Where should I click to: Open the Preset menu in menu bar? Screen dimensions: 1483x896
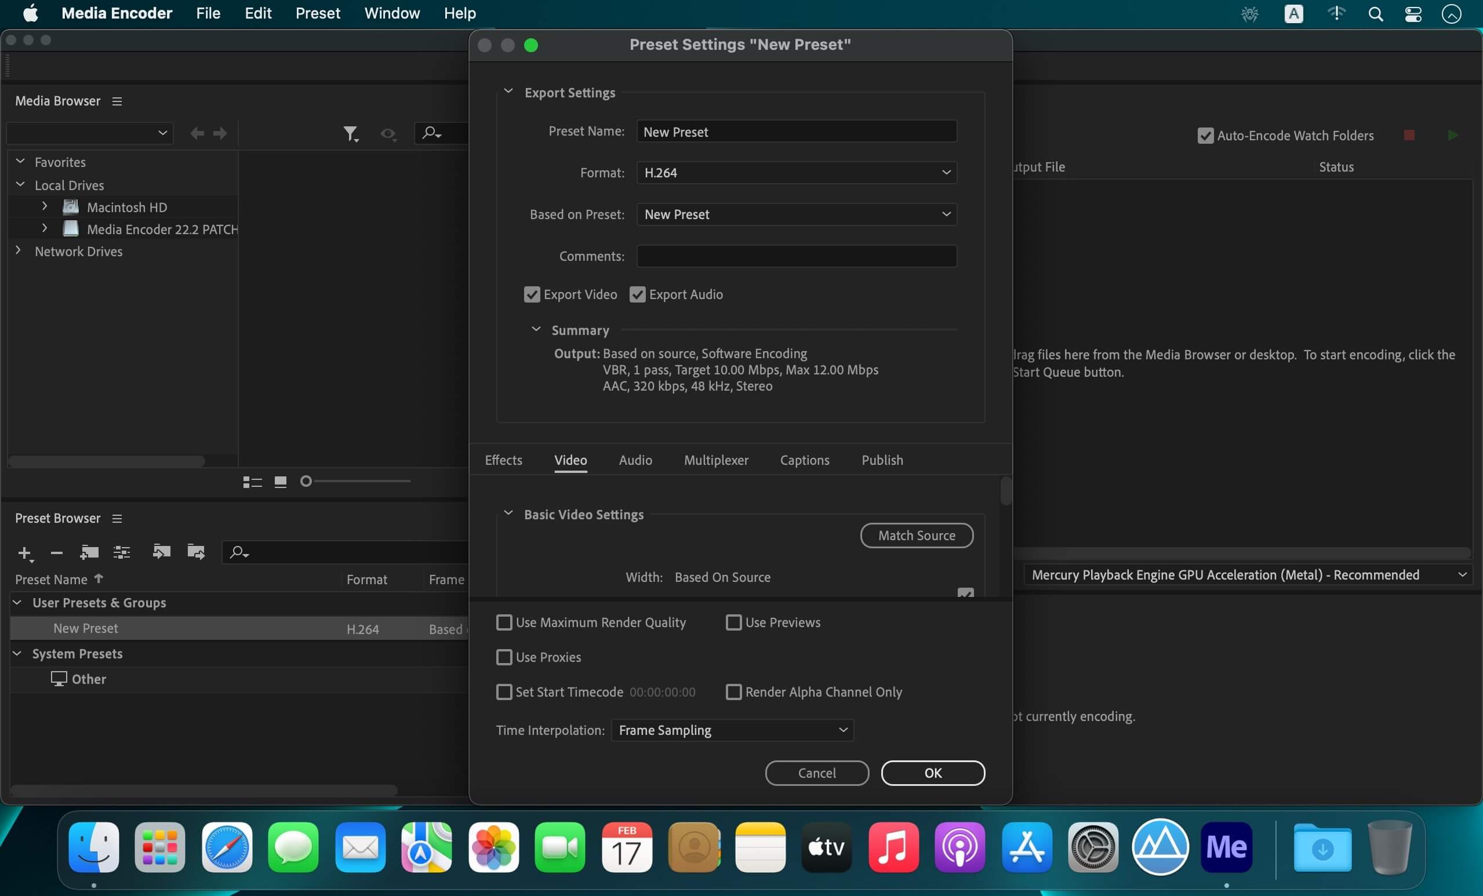tap(318, 13)
